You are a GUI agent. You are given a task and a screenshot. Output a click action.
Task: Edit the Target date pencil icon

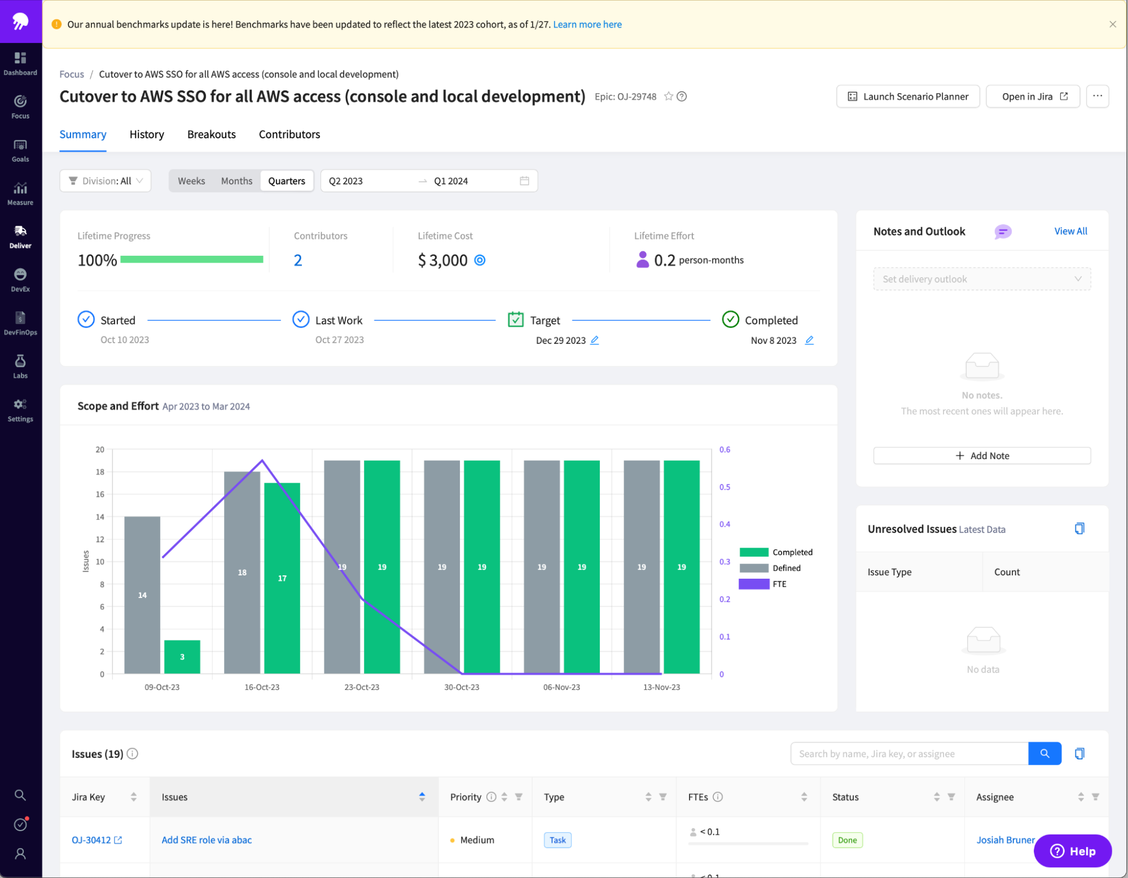[594, 340]
